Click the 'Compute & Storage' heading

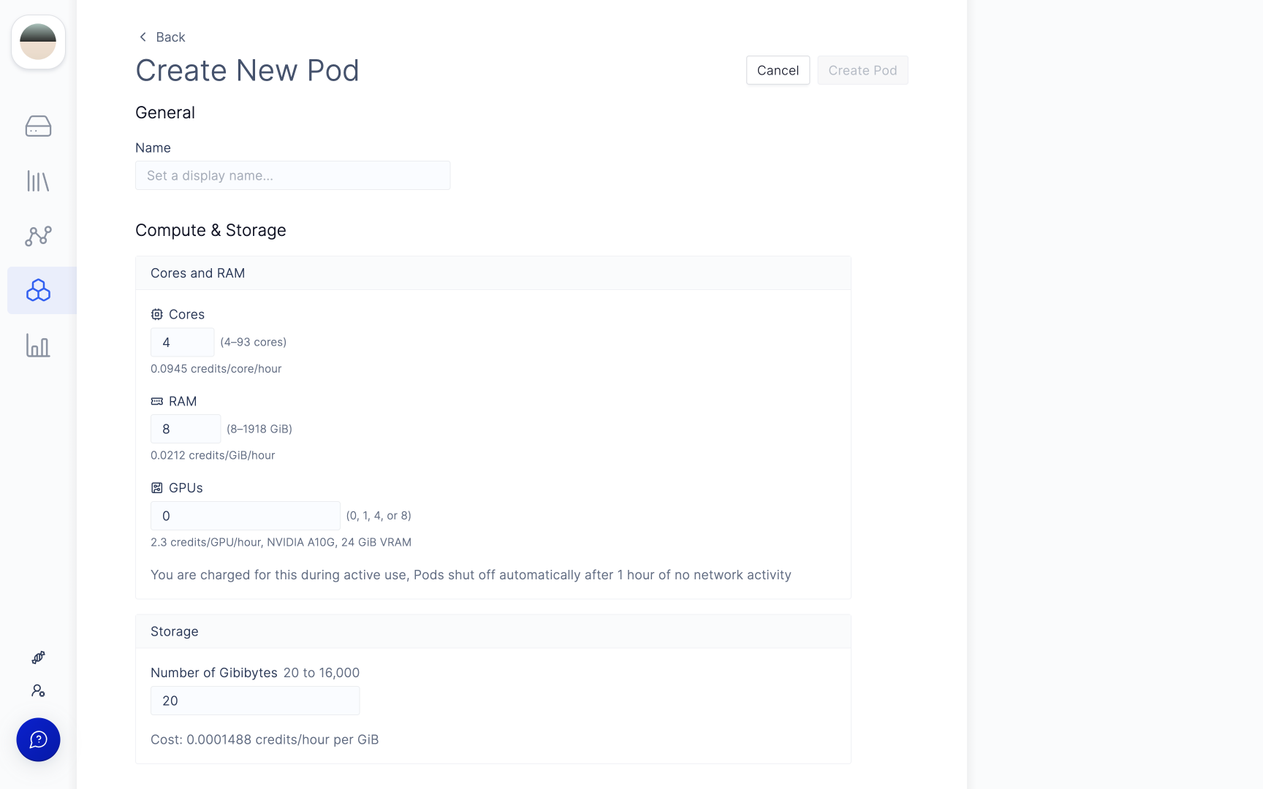[210, 230]
